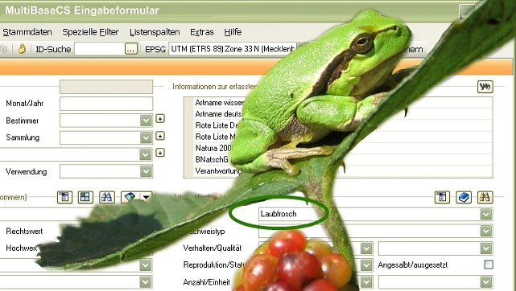Screen dimensions: 516x291
Task: Click the icon button right of Informationen header
Action: coord(485,87)
